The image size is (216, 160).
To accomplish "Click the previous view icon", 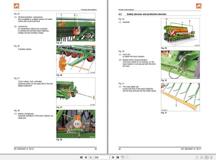I will (122, 157).
